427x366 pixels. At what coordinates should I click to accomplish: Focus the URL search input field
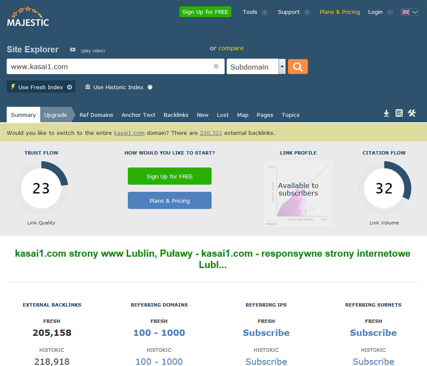(116, 66)
